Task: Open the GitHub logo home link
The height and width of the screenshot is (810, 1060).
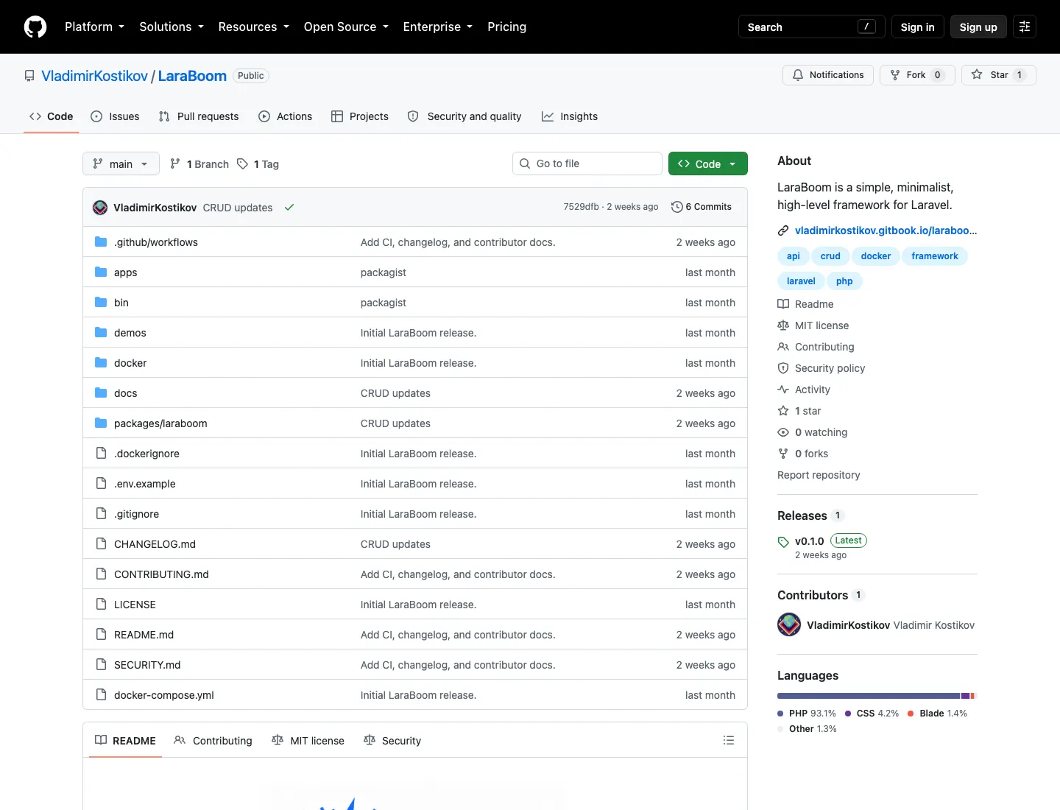Action: tap(35, 27)
